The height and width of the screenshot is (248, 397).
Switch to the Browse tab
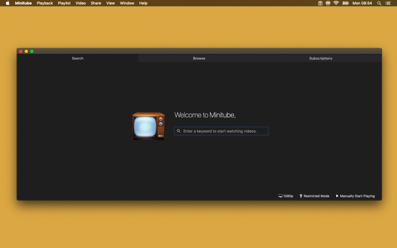click(x=199, y=59)
